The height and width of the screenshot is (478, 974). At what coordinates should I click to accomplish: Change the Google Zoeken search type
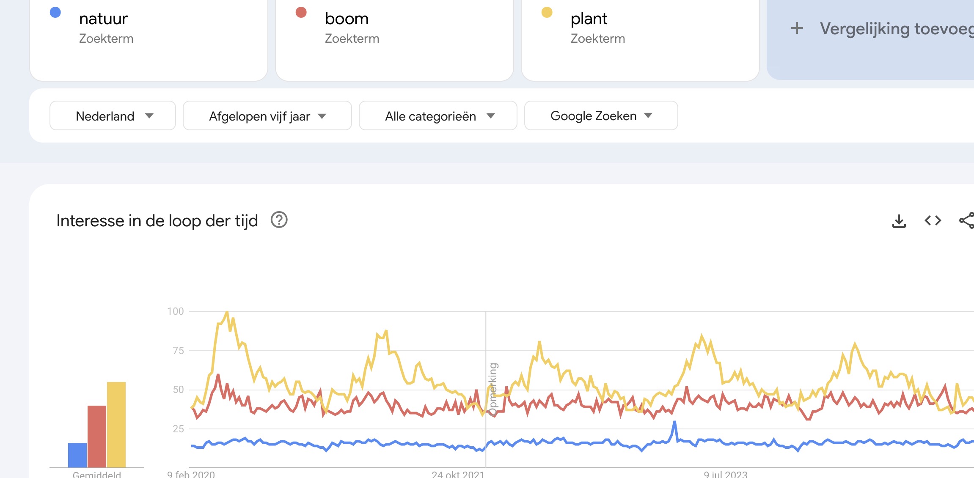tap(601, 116)
